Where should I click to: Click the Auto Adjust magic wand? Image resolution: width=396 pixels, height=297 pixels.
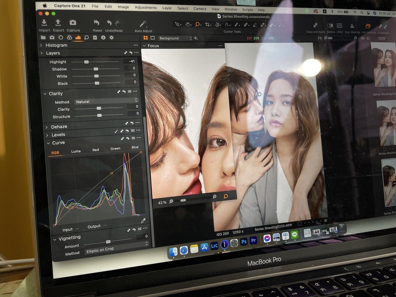pyautogui.click(x=143, y=24)
